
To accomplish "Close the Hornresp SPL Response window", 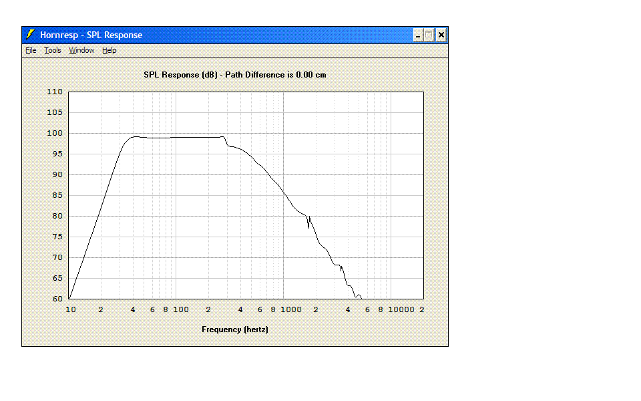I will [x=441, y=35].
